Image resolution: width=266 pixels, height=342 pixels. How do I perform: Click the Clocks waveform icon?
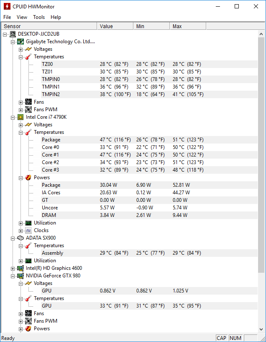(x=28, y=230)
